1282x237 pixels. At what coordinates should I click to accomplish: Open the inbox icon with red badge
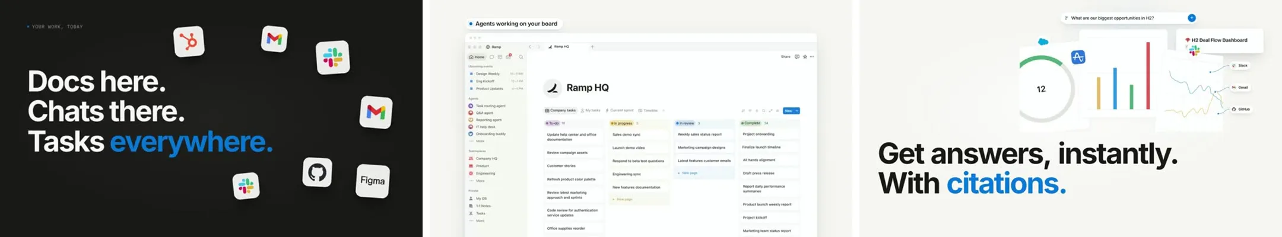[x=509, y=57]
